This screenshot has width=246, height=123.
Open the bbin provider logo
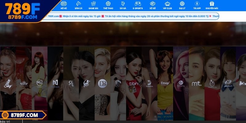click(x=134, y=83)
